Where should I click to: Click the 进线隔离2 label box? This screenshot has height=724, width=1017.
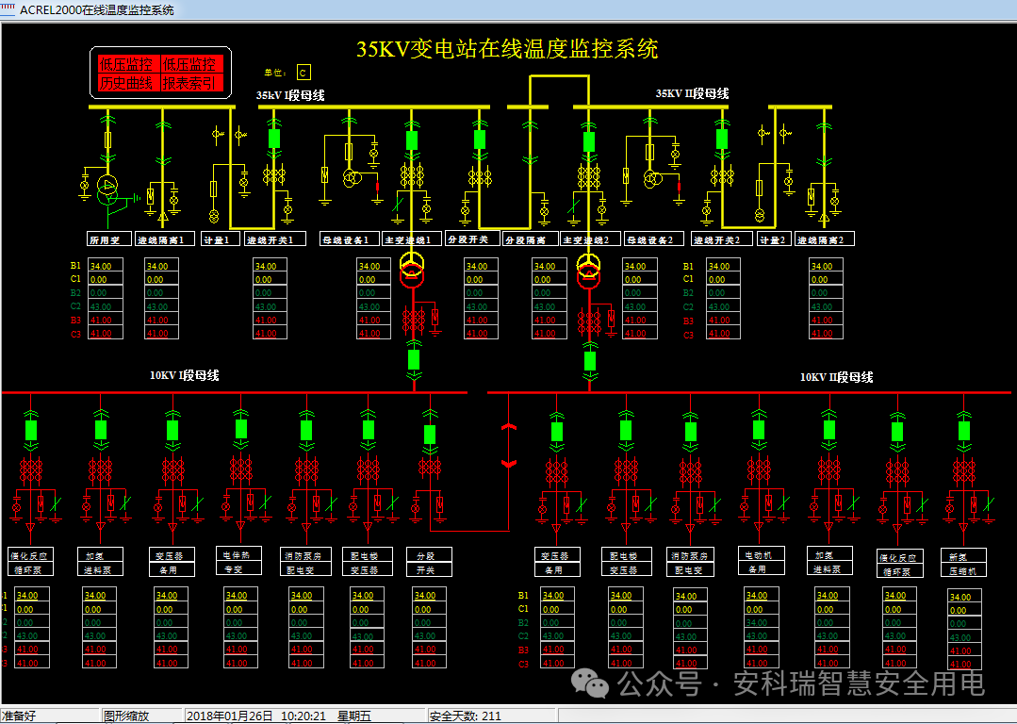(825, 239)
